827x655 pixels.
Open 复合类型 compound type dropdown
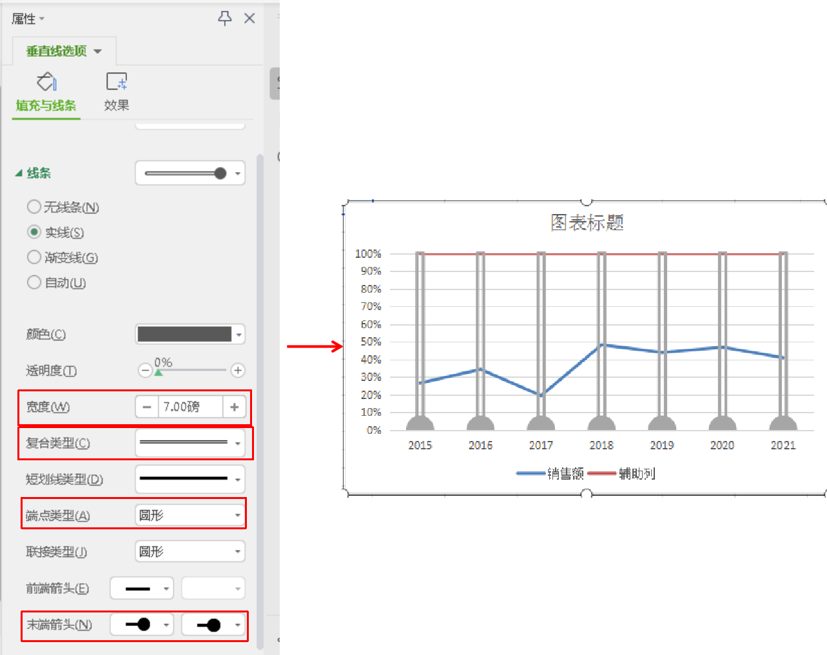tap(190, 443)
